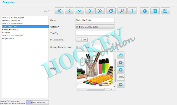Select File Dokumentasi in the list

point(25,29)
